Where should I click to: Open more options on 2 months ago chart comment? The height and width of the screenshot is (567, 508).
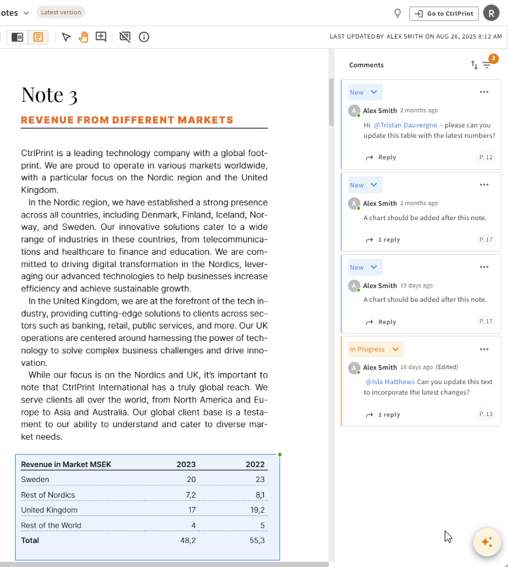pyautogui.click(x=484, y=185)
